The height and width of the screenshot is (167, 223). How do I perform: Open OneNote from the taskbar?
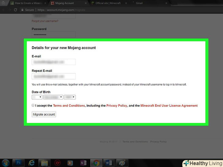tap(83, 163)
